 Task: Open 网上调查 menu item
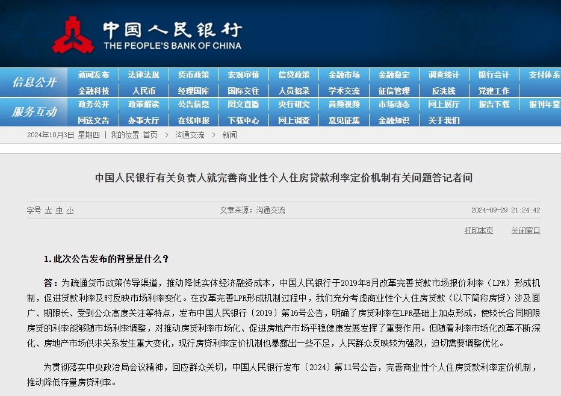coord(294,120)
